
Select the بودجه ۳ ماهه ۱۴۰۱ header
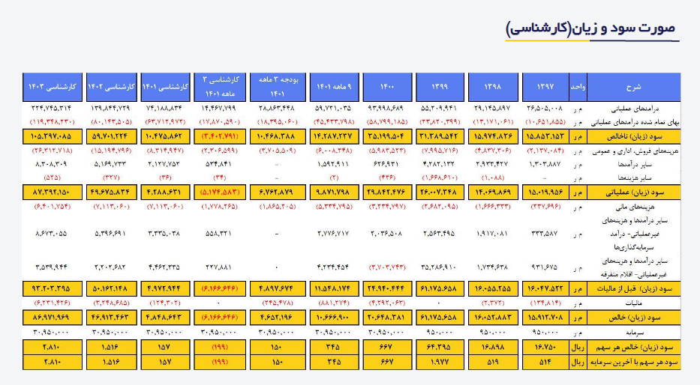(275, 86)
